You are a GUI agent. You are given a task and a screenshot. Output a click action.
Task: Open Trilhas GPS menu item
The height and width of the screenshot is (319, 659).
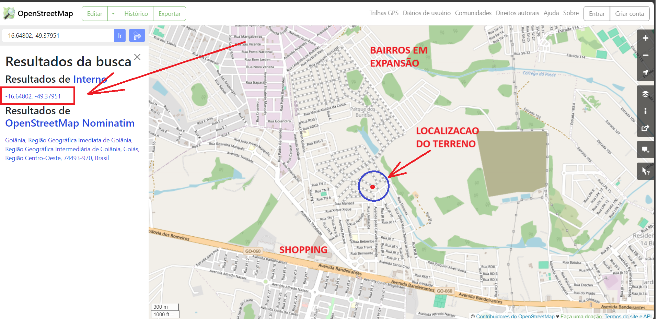[x=384, y=13]
